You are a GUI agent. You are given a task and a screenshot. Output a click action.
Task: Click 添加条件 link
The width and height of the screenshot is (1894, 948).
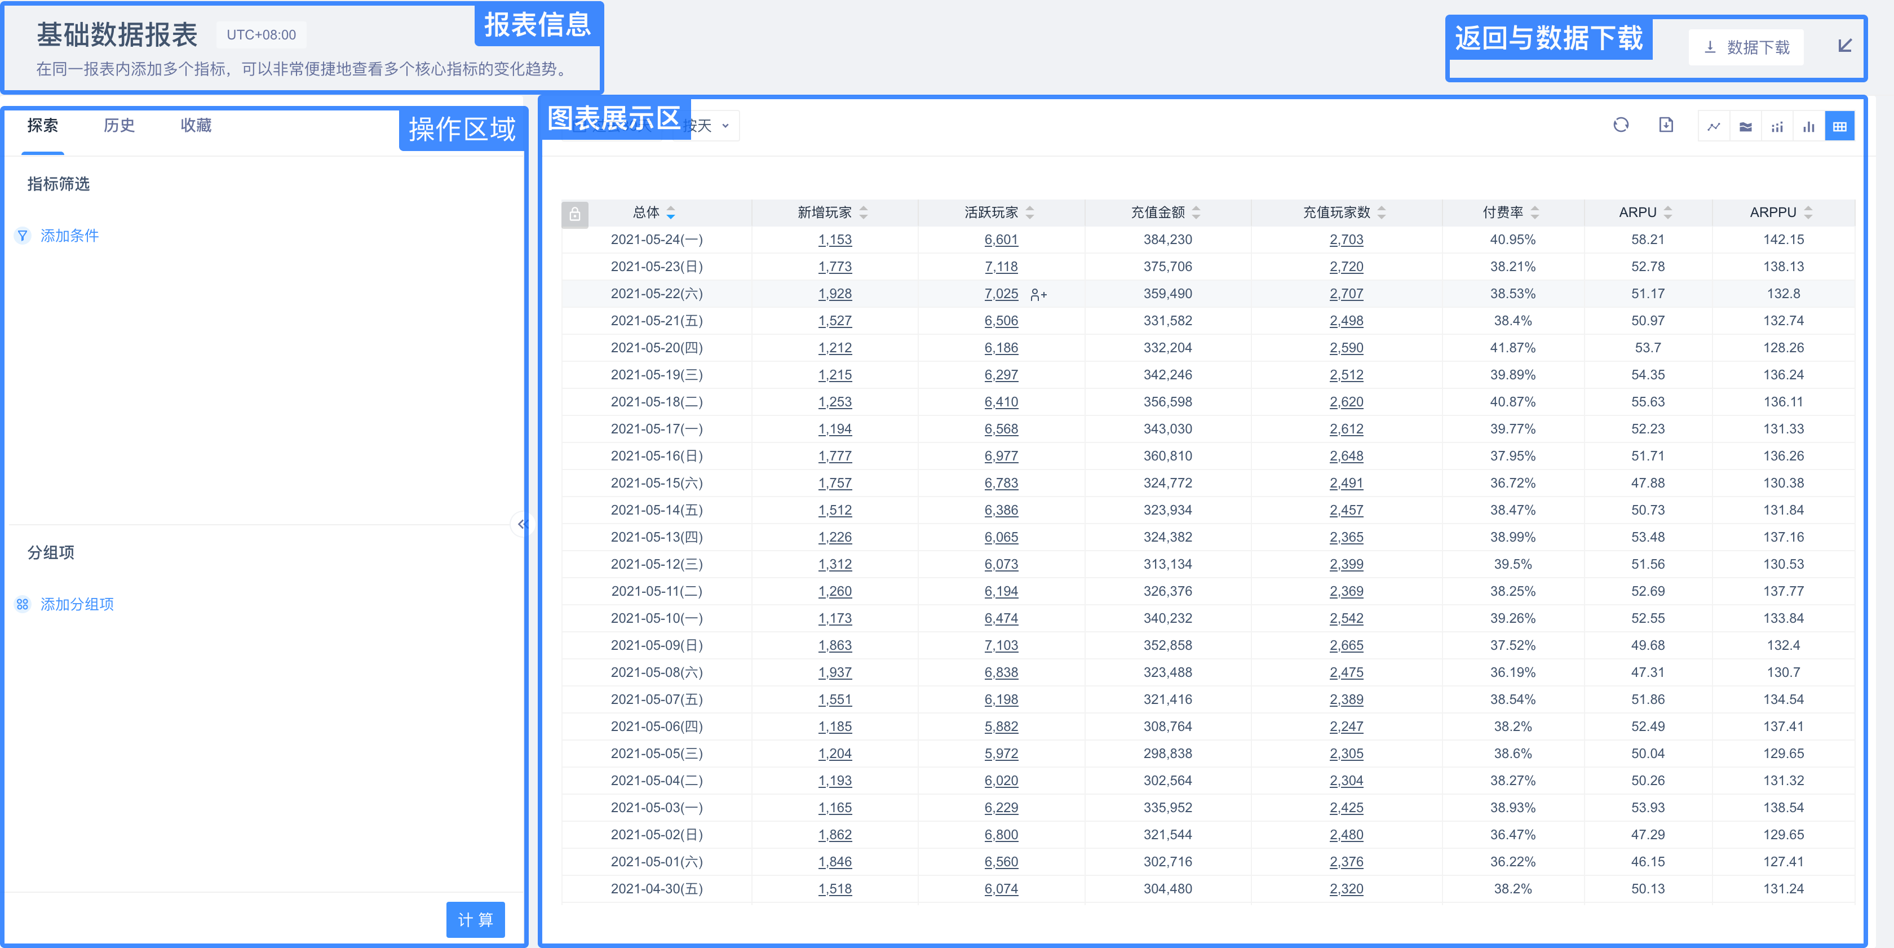[x=68, y=236]
